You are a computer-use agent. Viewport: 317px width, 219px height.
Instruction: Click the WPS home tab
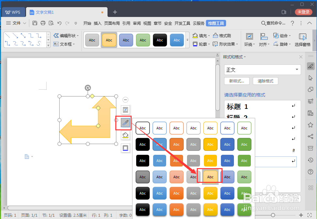13,12
